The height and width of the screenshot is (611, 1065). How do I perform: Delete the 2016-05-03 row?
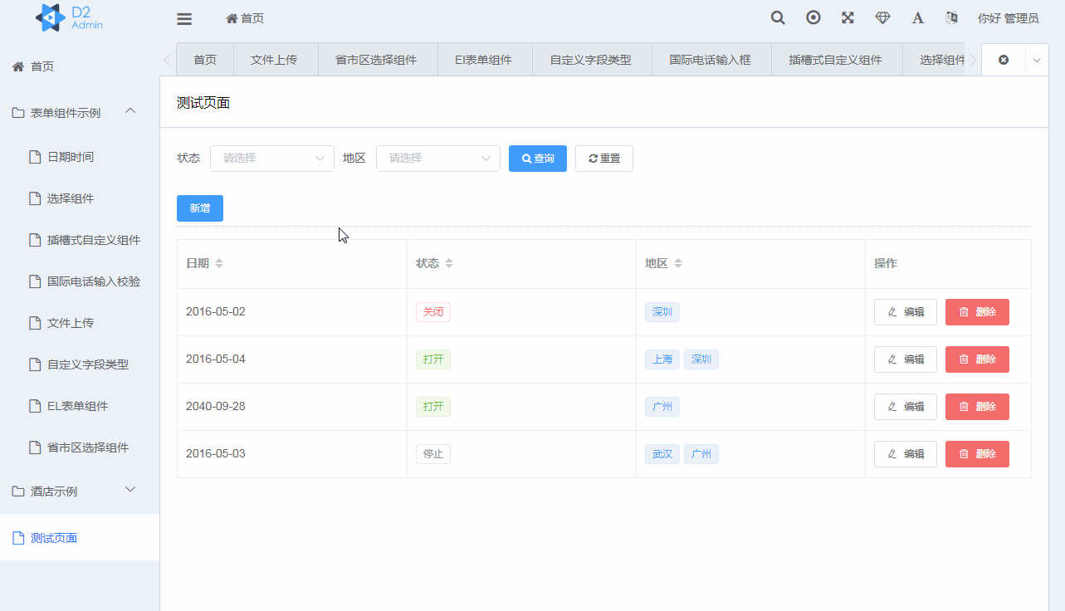click(x=977, y=454)
